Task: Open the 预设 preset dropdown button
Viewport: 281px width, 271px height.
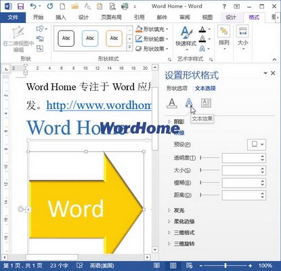Action: [257, 144]
